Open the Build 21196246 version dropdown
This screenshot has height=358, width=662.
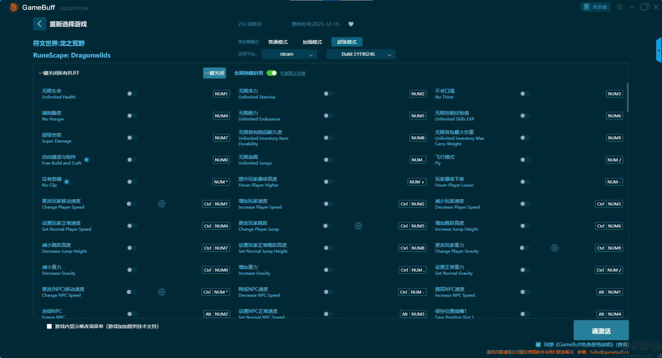coord(361,54)
